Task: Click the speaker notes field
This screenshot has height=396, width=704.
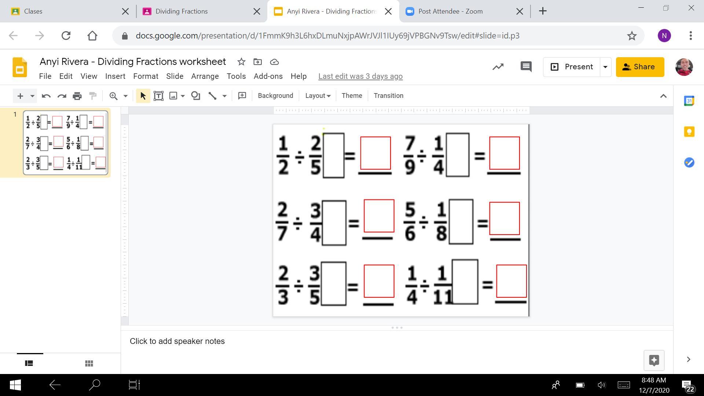Action: click(177, 341)
